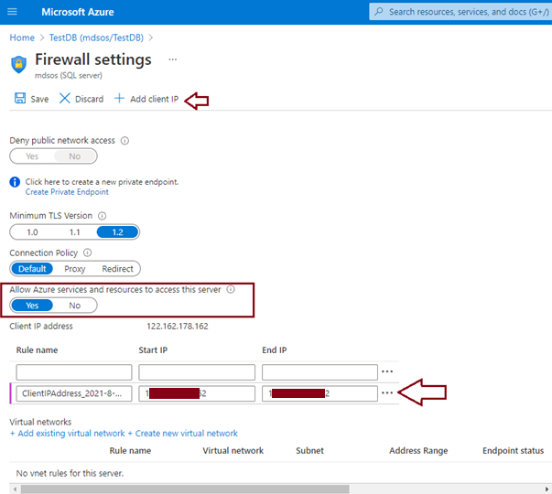Click the empty Rule name input field
Viewport: 552px width, 494px height.
74,372
